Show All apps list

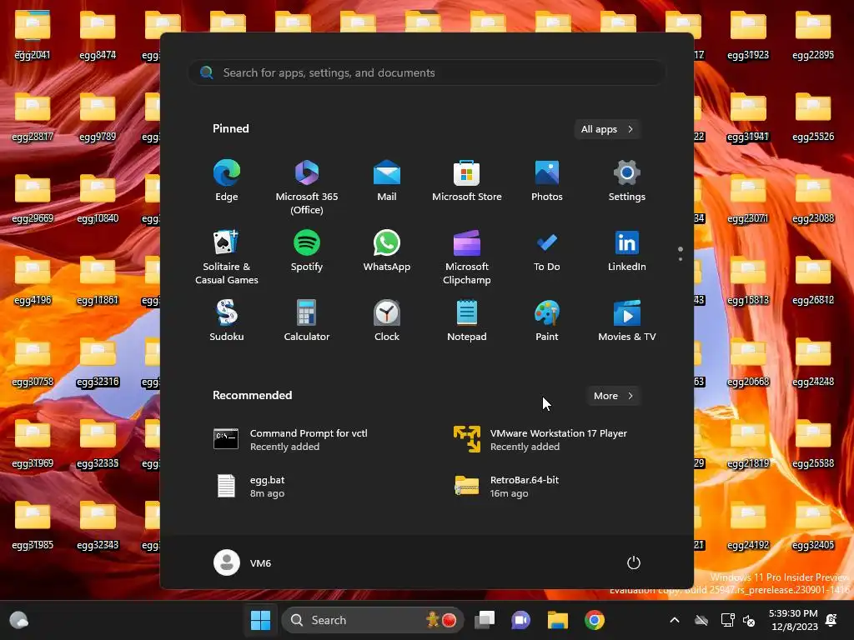coord(607,129)
